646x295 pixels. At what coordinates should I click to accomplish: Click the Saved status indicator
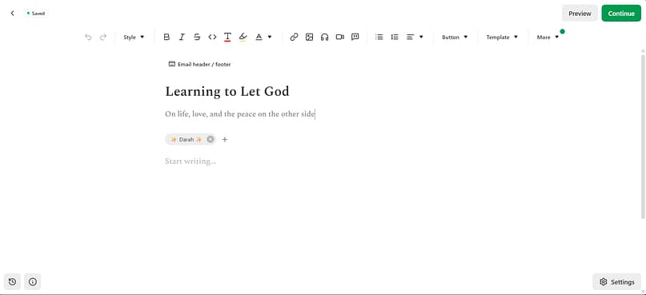pos(36,13)
